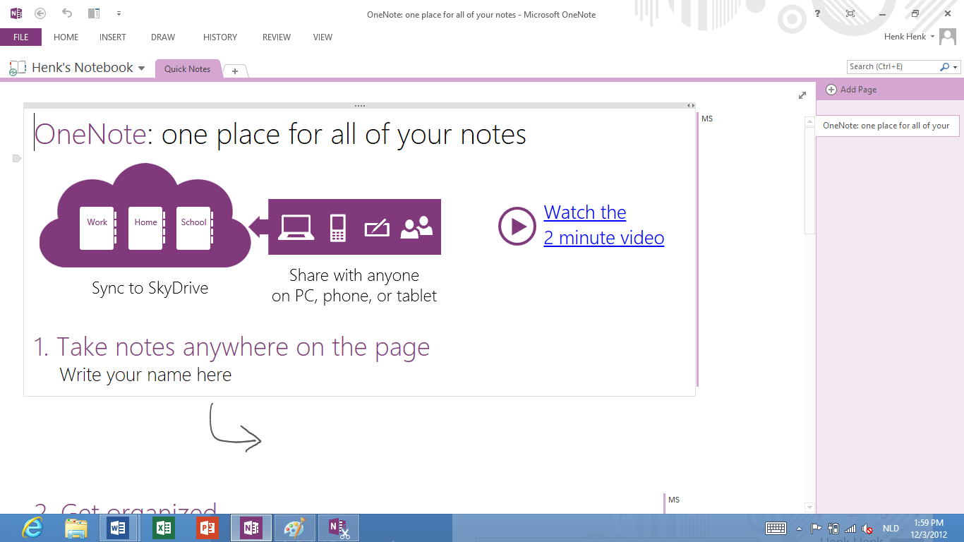Click the MS author mark beside the title

[707, 119]
